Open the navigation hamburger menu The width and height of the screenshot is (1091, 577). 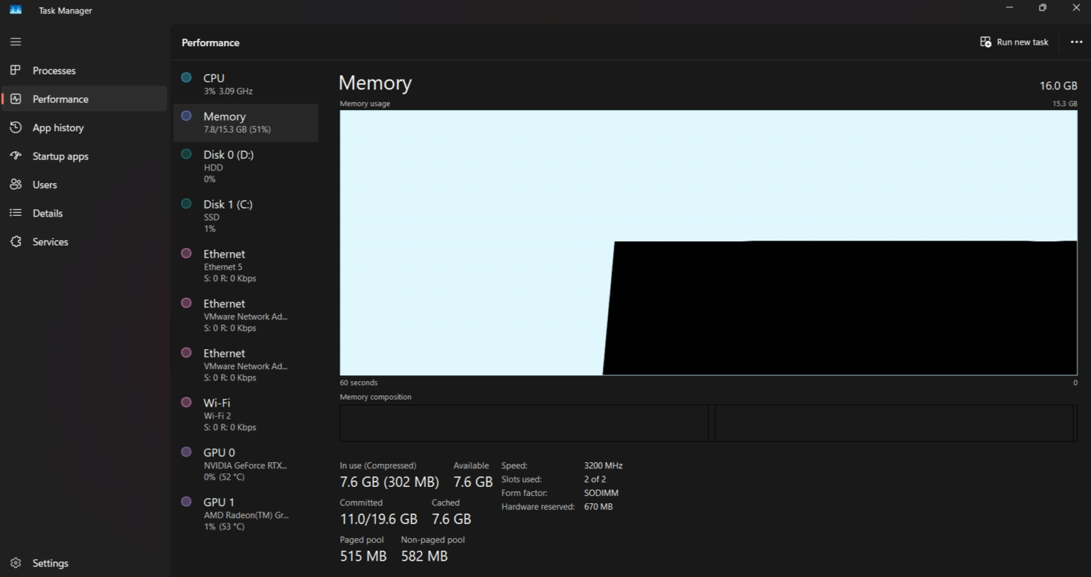[x=16, y=42]
